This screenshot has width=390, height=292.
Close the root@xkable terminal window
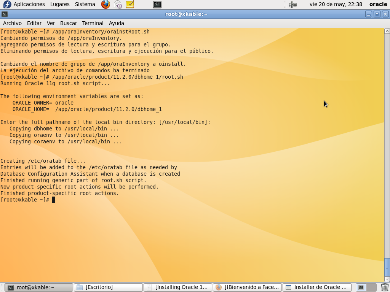(x=385, y=14)
